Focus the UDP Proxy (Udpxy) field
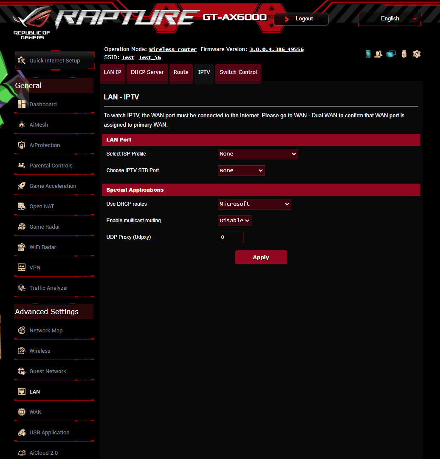 (x=231, y=238)
